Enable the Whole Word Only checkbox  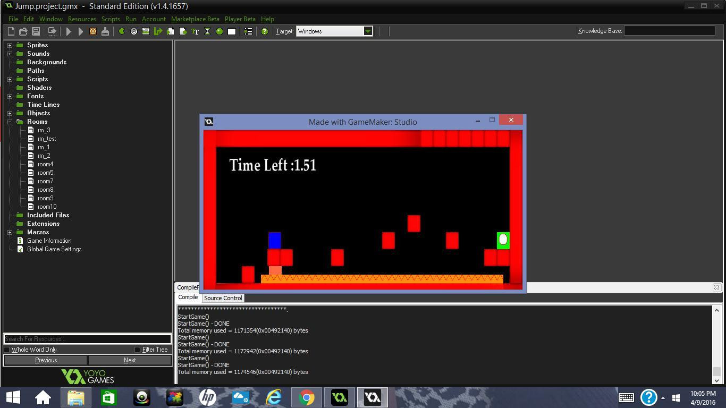pyautogui.click(x=7, y=350)
